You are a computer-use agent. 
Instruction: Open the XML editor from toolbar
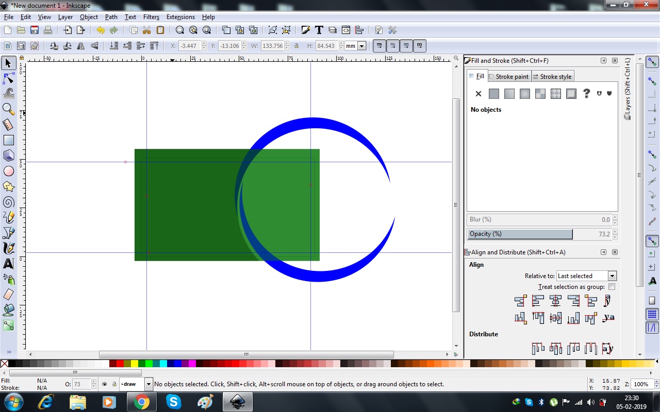[x=346, y=30]
